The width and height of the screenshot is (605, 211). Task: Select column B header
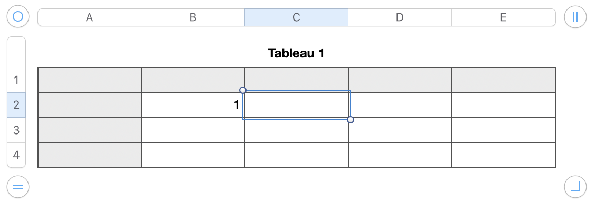click(193, 17)
